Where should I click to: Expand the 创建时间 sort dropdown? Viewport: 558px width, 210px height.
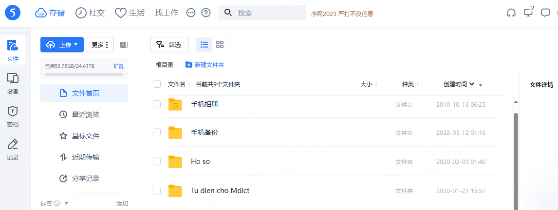[x=472, y=84]
